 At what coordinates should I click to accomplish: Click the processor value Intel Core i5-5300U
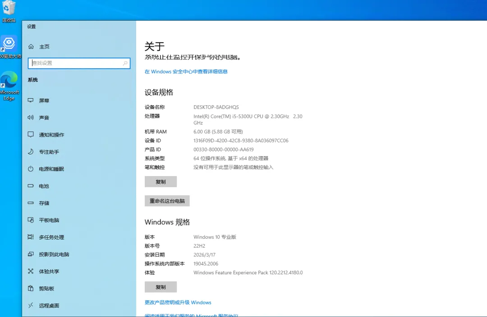tap(248, 119)
